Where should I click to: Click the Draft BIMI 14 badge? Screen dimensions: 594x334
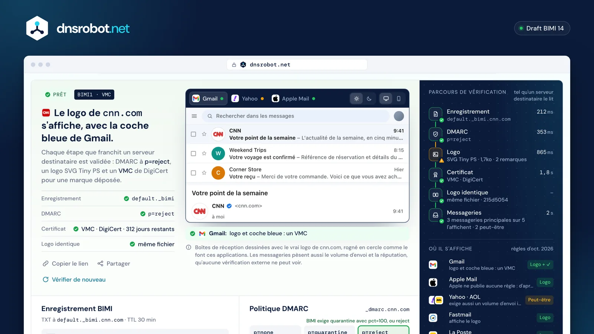coord(542,28)
